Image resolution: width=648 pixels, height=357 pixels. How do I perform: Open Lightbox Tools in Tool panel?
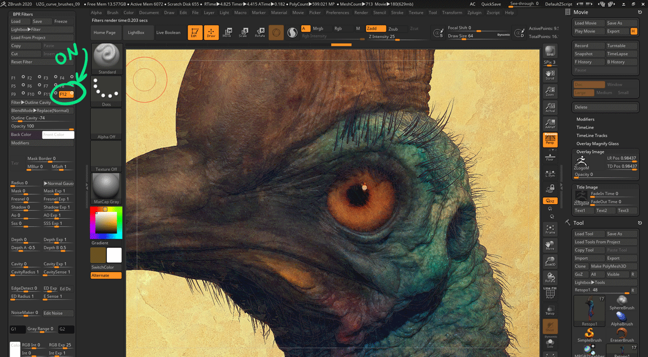click(x=606, y=282)
